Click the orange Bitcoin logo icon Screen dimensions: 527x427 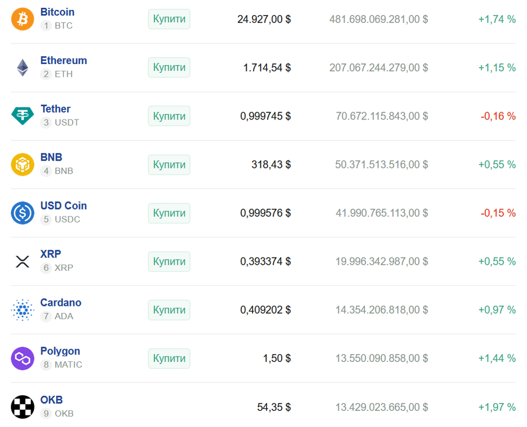[x=23, y=19]
